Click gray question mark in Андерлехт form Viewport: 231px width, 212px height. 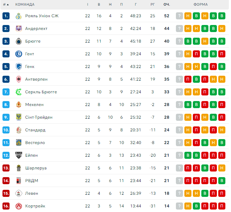tap(179, 29)
